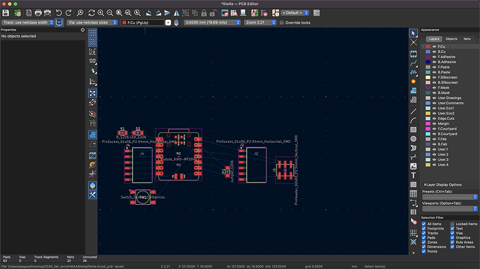Open the Board Setup icon
Image resolution: width=480 pixels, height=269 pixels.
click(x=18, y=13)
